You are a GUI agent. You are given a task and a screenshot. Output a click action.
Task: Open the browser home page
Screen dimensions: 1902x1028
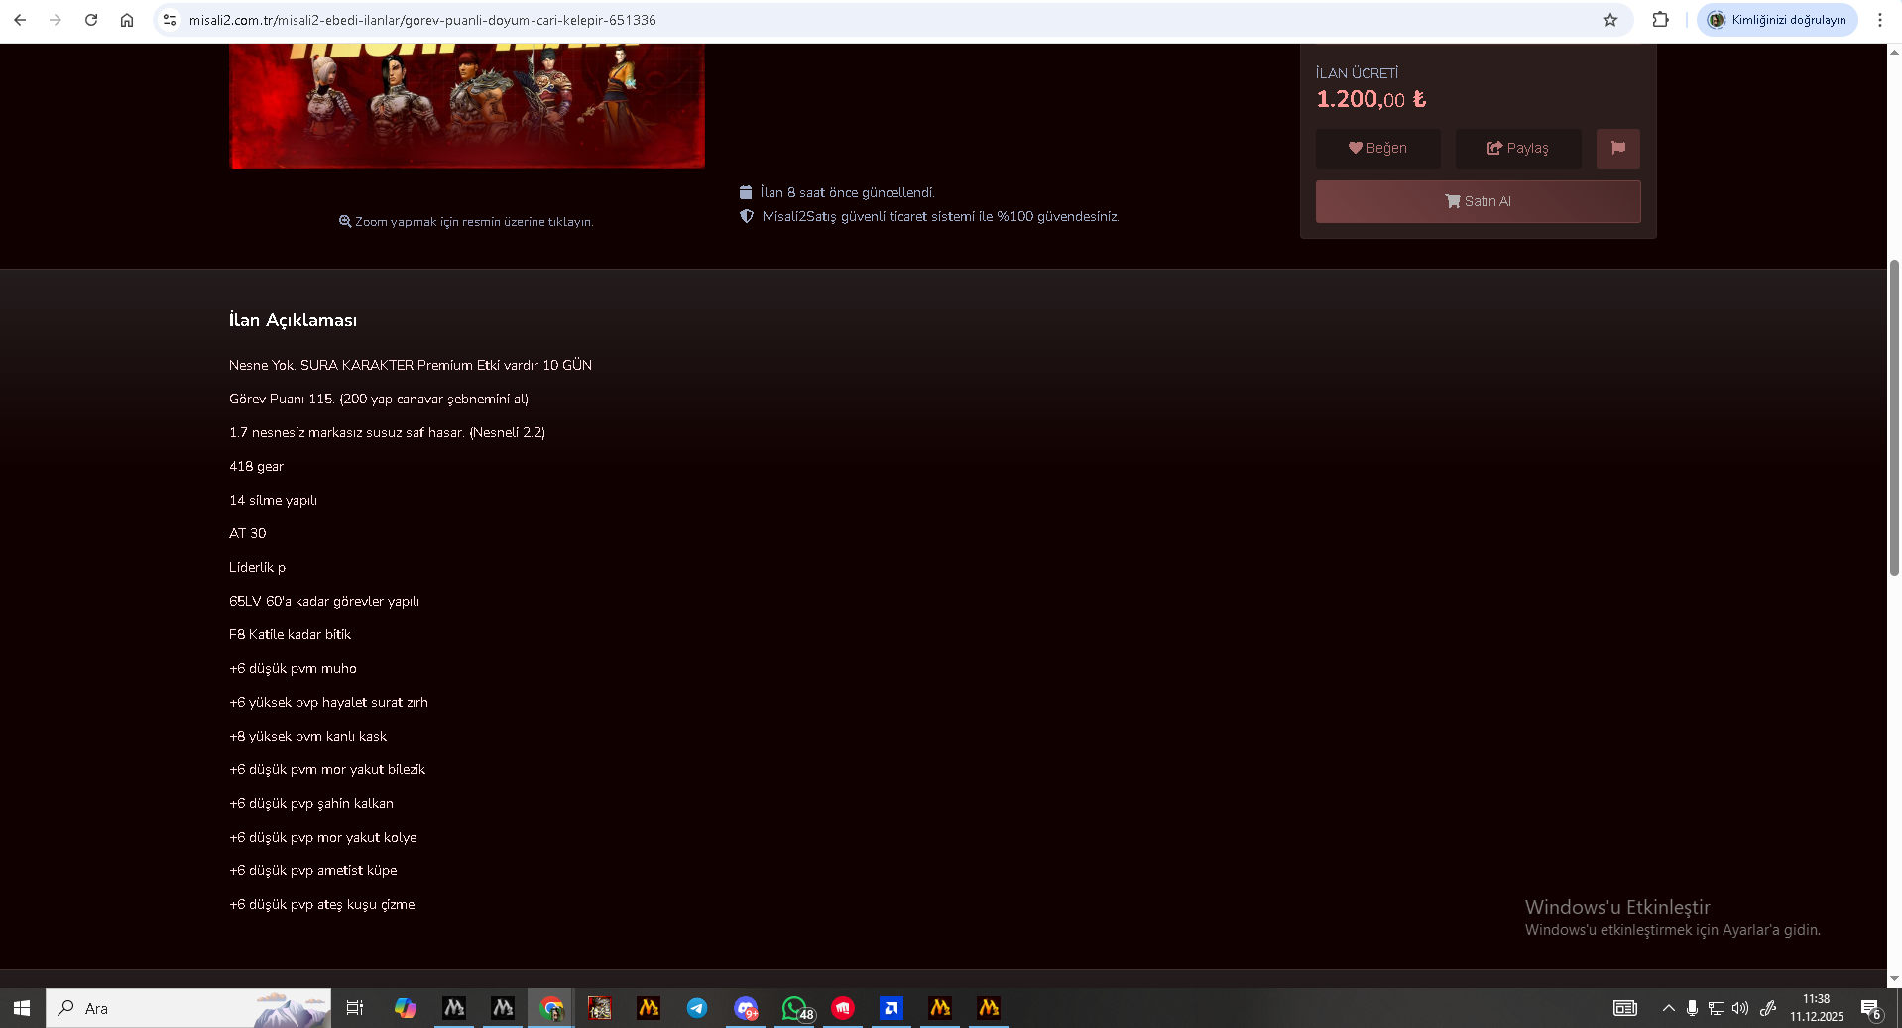(x=127, y=20)
